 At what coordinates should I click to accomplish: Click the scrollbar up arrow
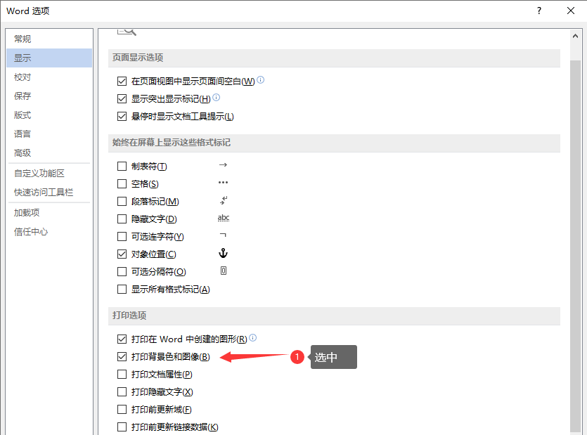(575, 36)
